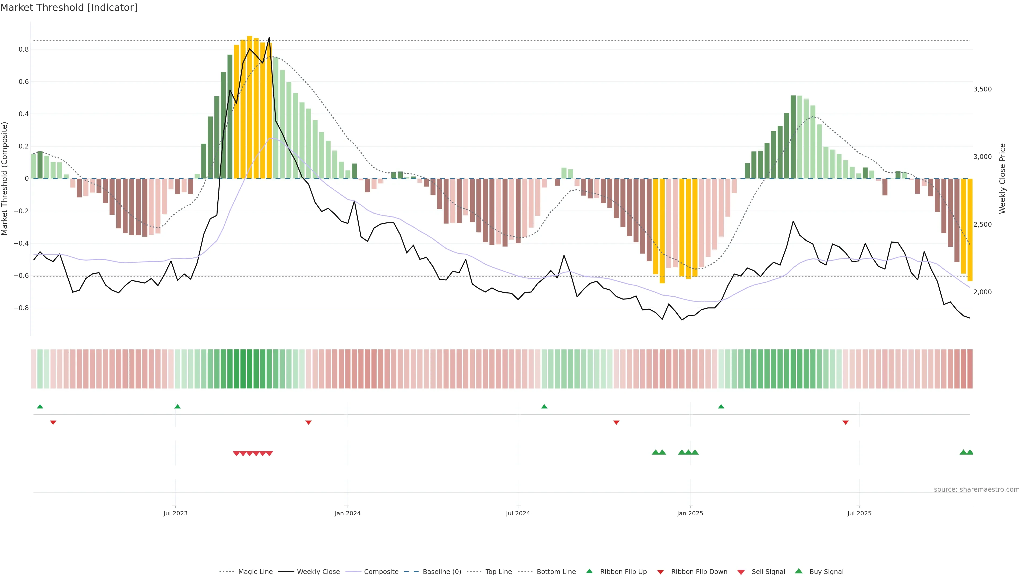Click the source: sharemaestro.com text
This screenshot has width=1033, height=581.
977,489
